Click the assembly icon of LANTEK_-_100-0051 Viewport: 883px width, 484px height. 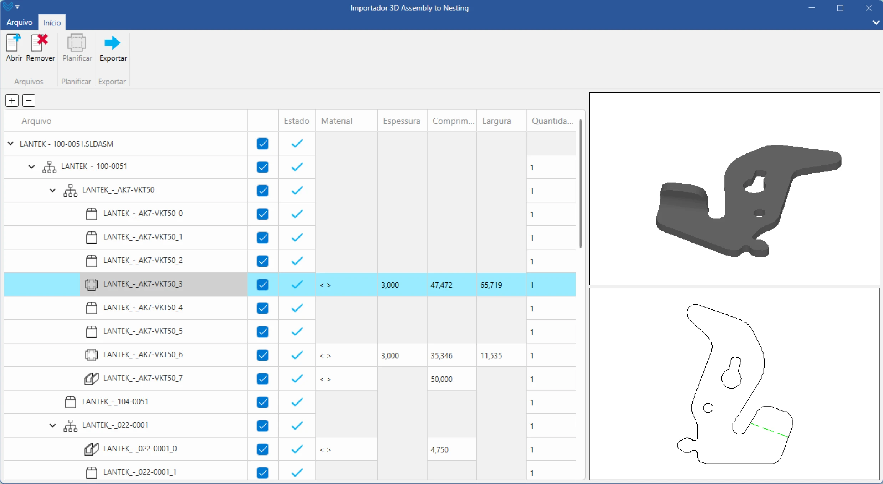click(49, 167)
